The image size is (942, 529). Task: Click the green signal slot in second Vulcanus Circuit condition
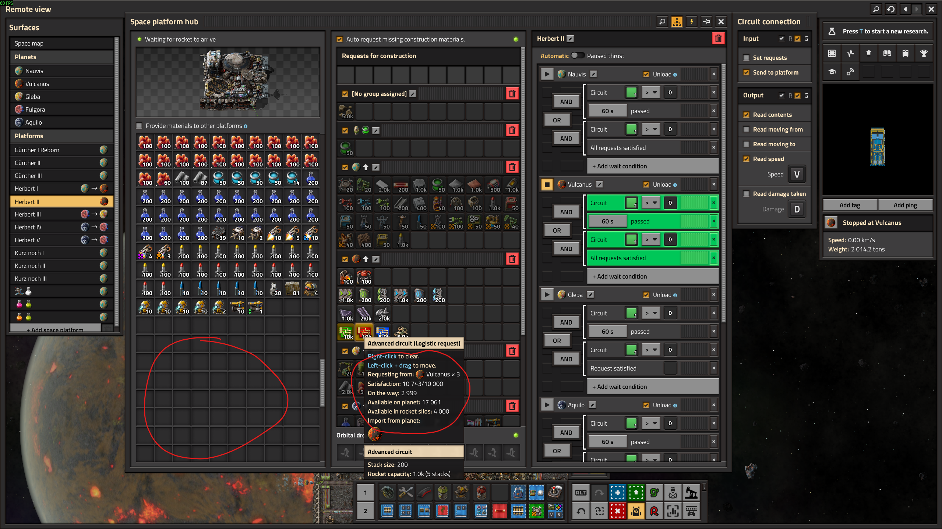click(632, 240)
